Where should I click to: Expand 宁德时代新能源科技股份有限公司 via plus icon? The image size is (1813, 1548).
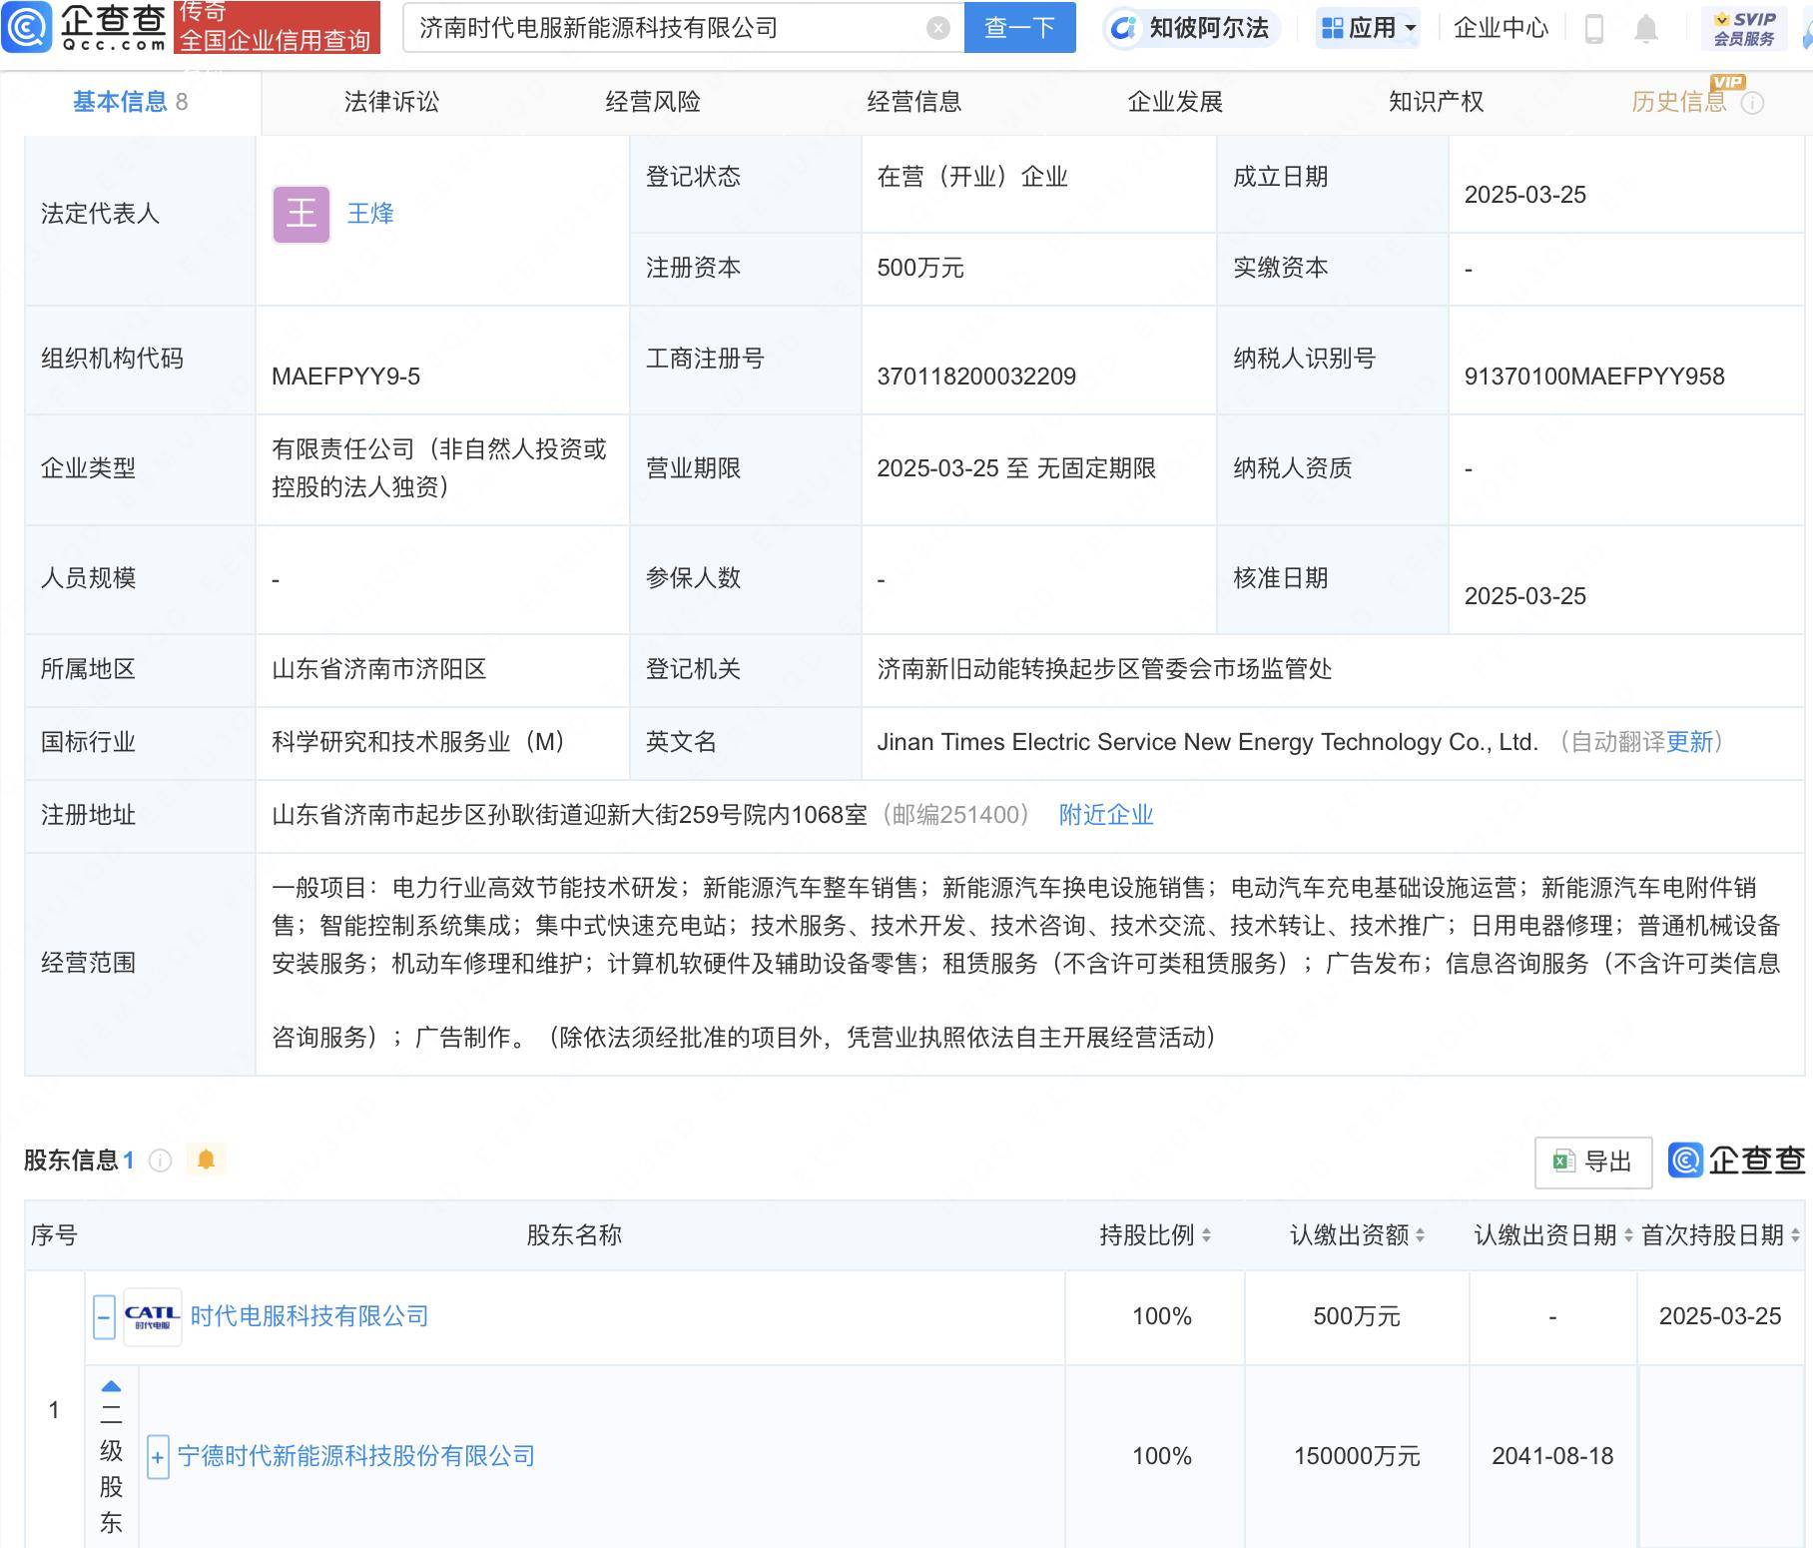(x=157, y=1457)
